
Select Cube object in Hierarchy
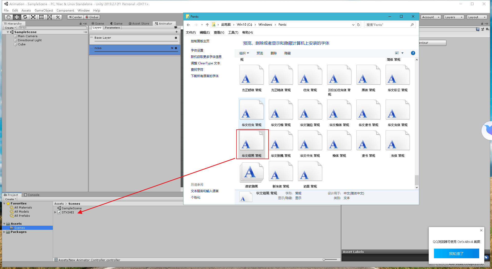[x=22, y=44]
